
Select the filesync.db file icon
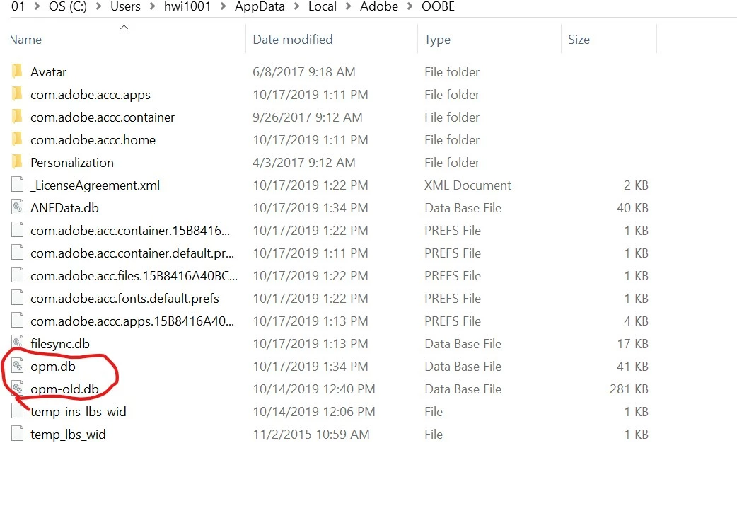tap(18, 343)
